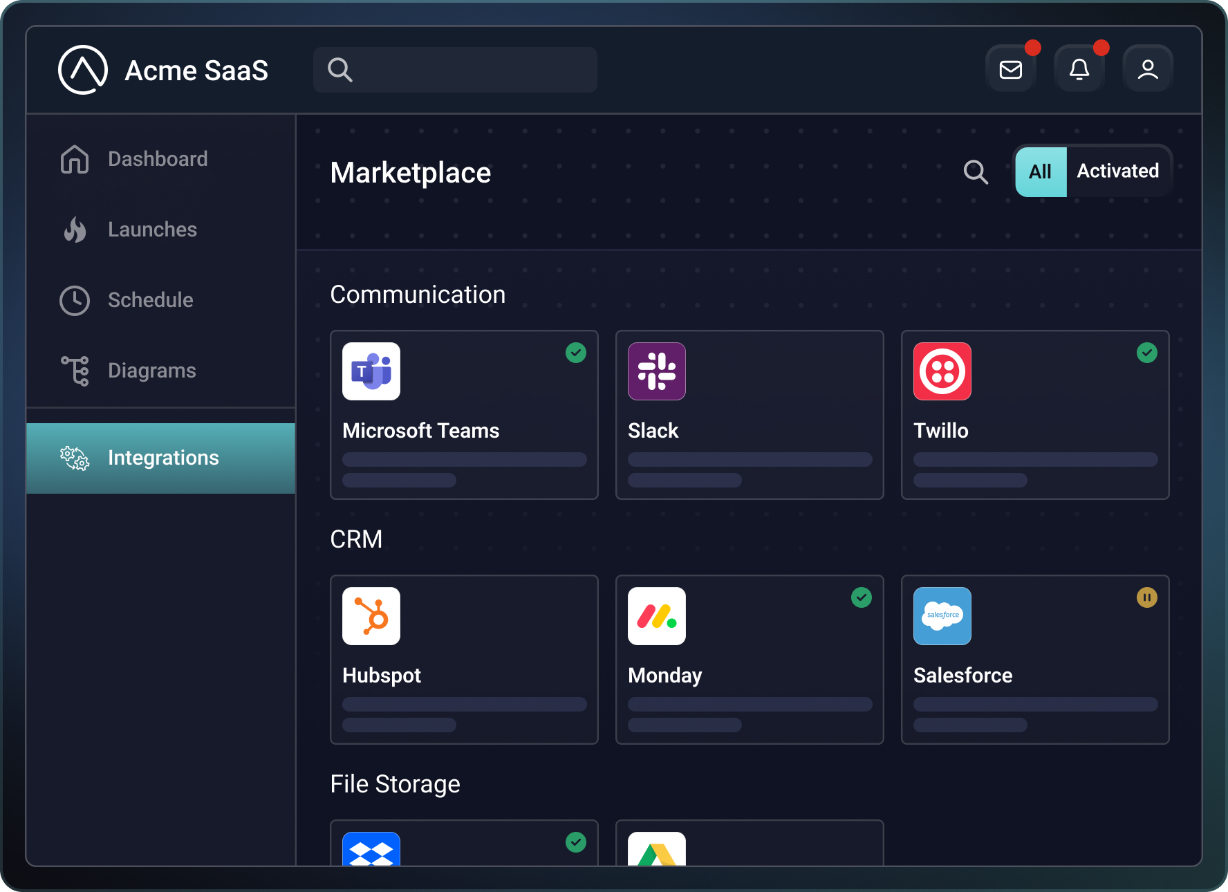The width and height of the screenshot is (1228, 892).
Task: Click the Slack integration icon
Action: click(656, 371)
